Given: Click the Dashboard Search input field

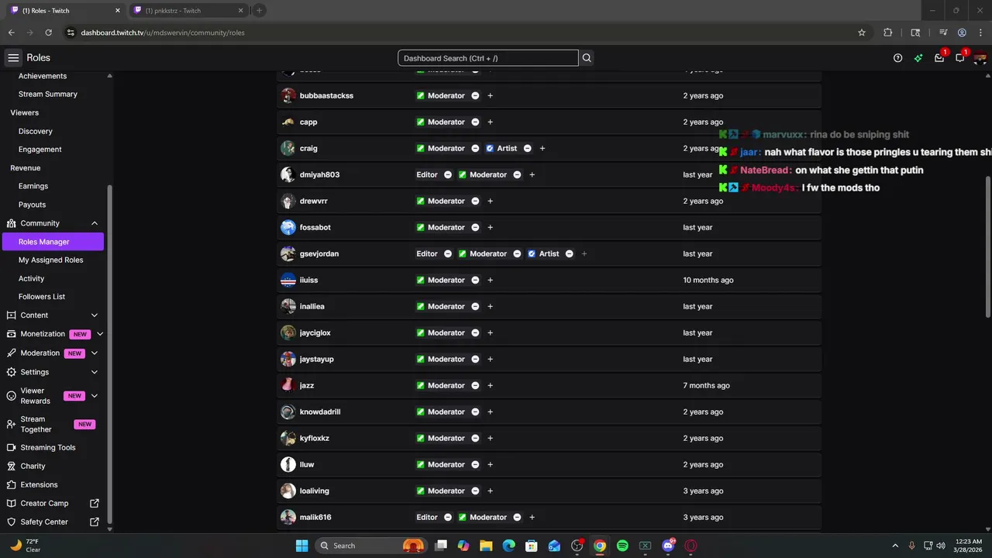Looking at the screenshot, I should [x=488, y=58].
